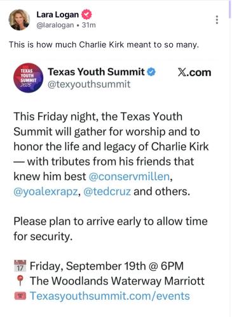
Task: Open the three-dot post options menu
Action: coord(217,20)
